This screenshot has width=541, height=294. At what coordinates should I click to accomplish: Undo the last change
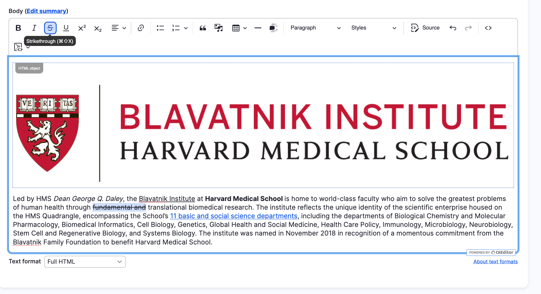click(x=453, y=28)
